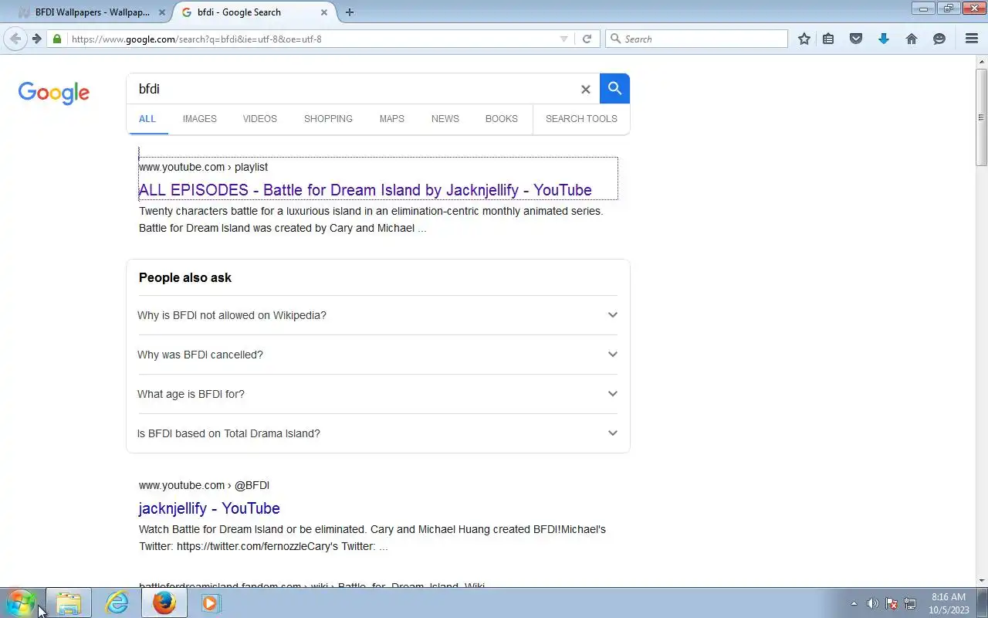Click the Firefox toolbar Search box
Viewport: 988px width, 618px height.
(x=697, y=39)
